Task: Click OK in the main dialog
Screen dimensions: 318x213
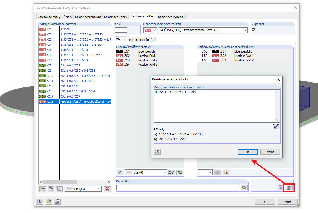Action: tap(265, 202)
